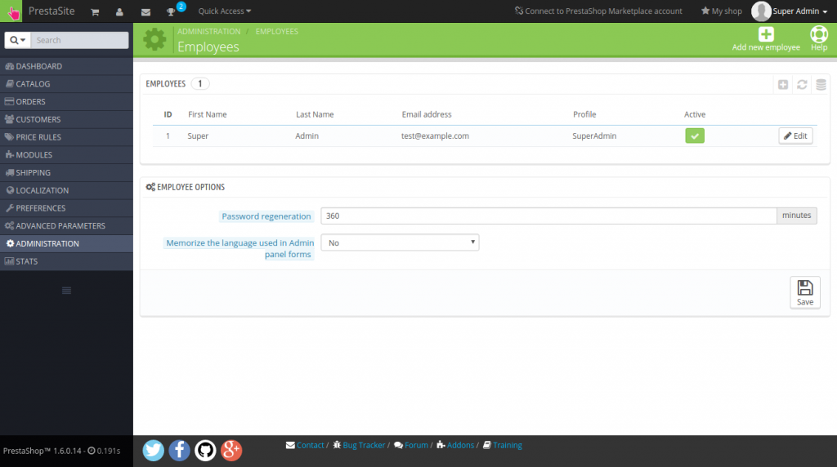Screen dimensions: 837x467
Task: Click the Password regeneration label
Action: 266,216
